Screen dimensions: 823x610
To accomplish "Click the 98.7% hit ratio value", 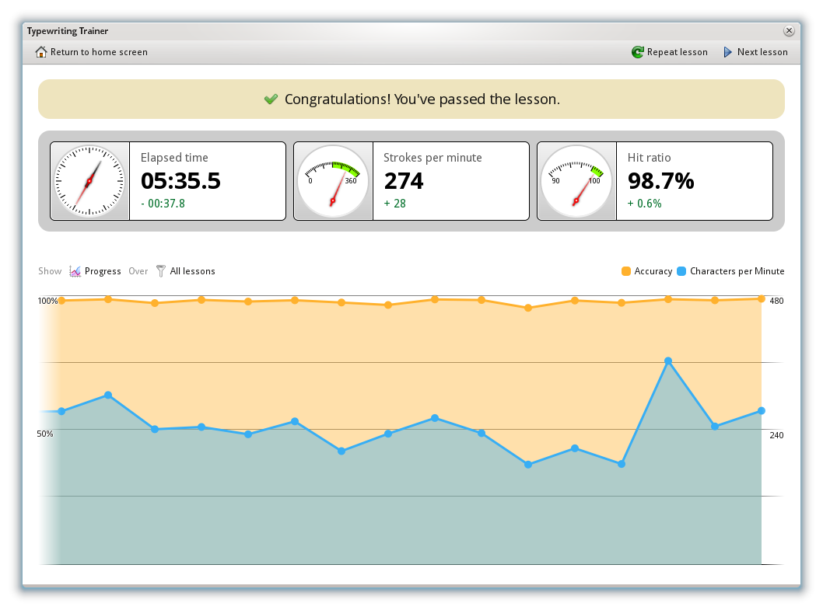I will click(x=661, y=181).
